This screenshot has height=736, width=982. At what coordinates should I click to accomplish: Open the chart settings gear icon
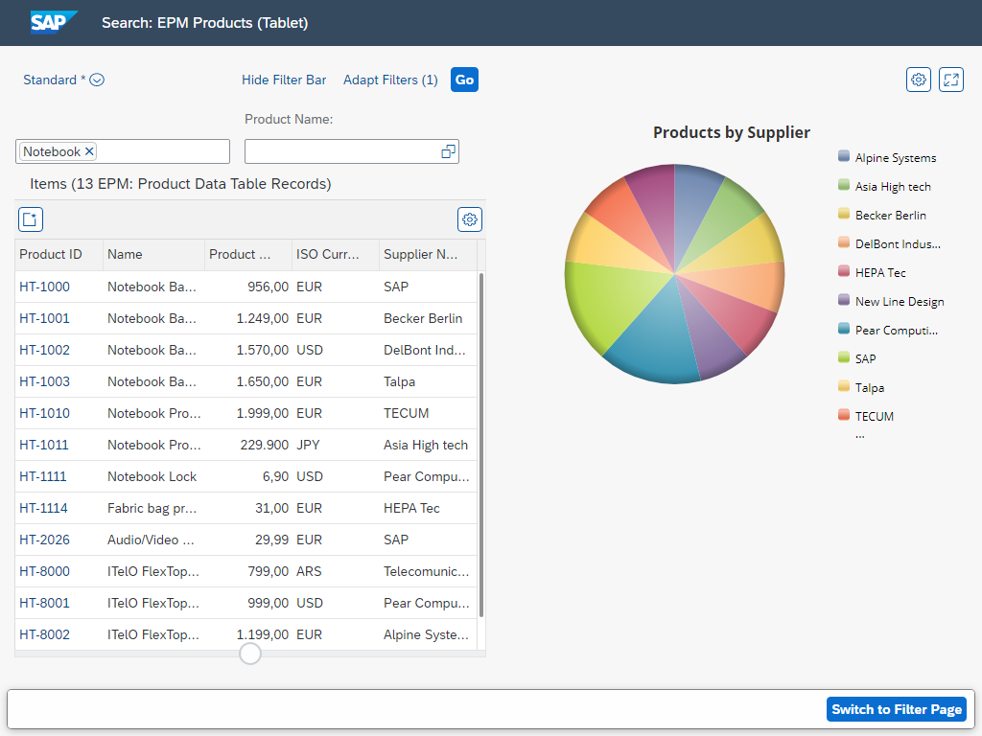pyautogui.click(x=918, y=80)
